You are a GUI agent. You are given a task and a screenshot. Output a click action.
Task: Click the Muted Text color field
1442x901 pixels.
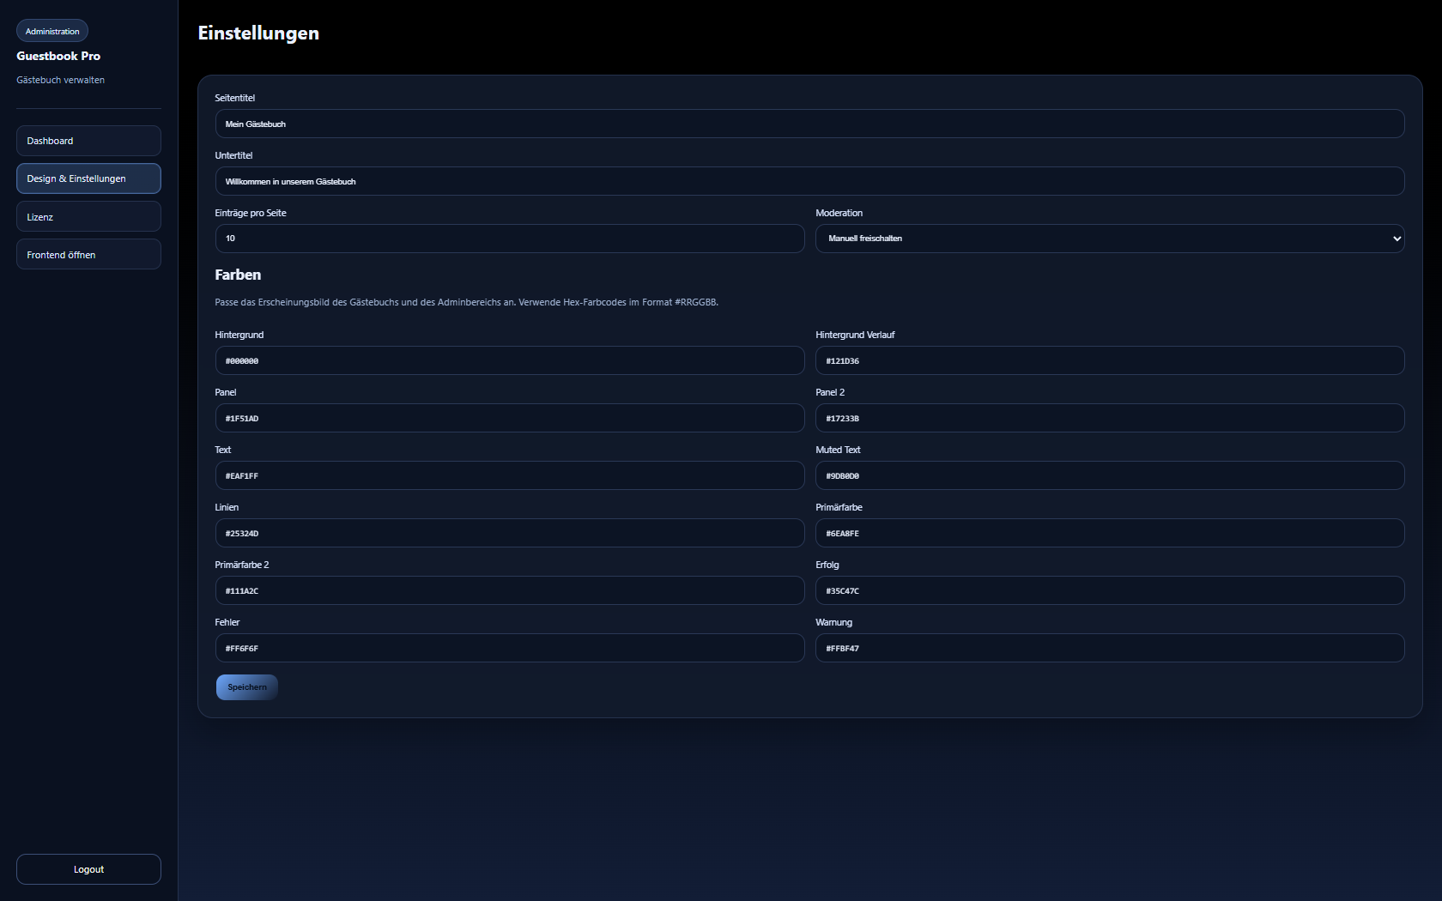(x=1109, y=476)
